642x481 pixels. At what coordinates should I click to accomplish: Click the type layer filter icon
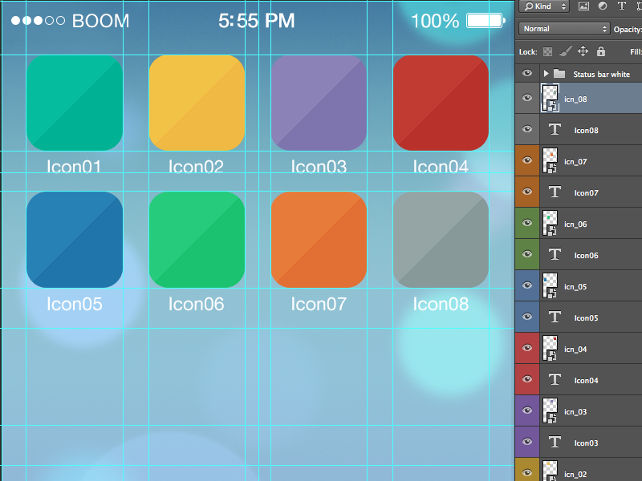tap(621, 6)
